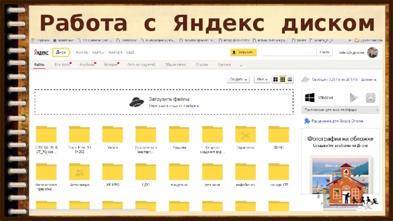Click the Google Play app icon
393x221 pixels.
[x=354, y=98]
